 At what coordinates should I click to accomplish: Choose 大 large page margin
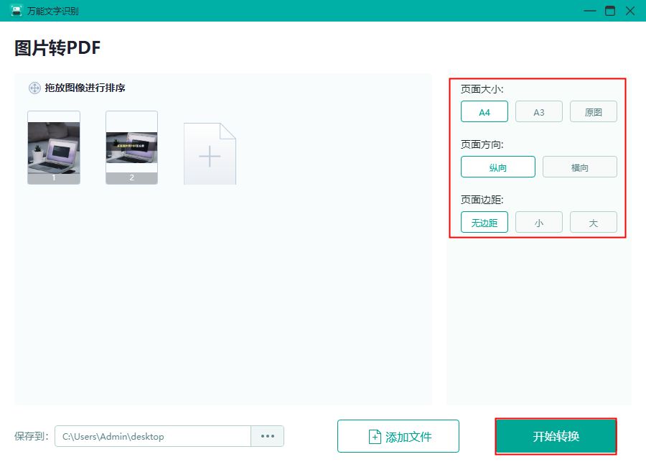[594, 222]
